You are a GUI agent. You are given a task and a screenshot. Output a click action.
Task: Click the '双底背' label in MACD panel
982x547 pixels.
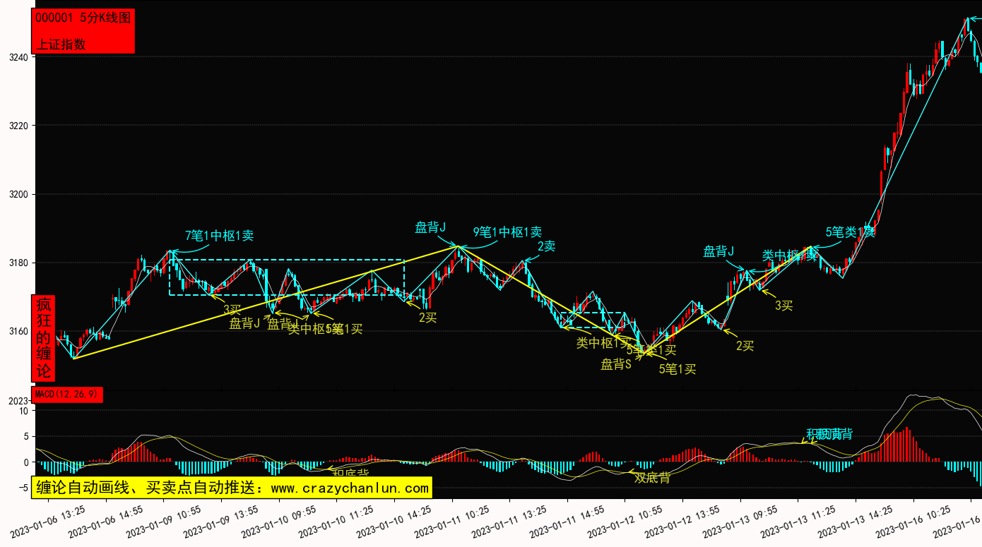point(652,478)
